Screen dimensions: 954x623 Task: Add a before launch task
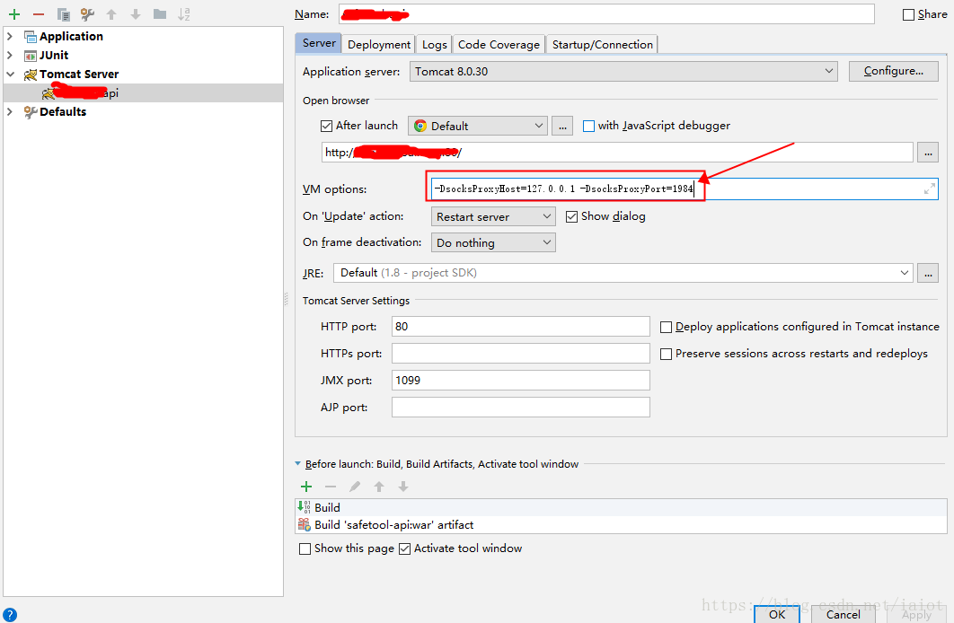coord(306,487)
